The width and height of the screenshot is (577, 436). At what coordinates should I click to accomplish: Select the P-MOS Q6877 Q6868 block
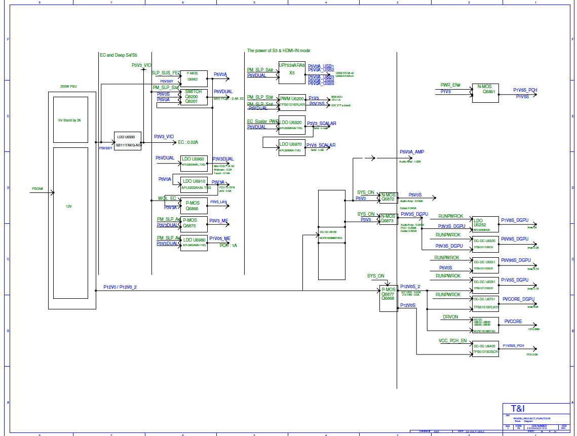pyautogui.click(x=388, y=298)
